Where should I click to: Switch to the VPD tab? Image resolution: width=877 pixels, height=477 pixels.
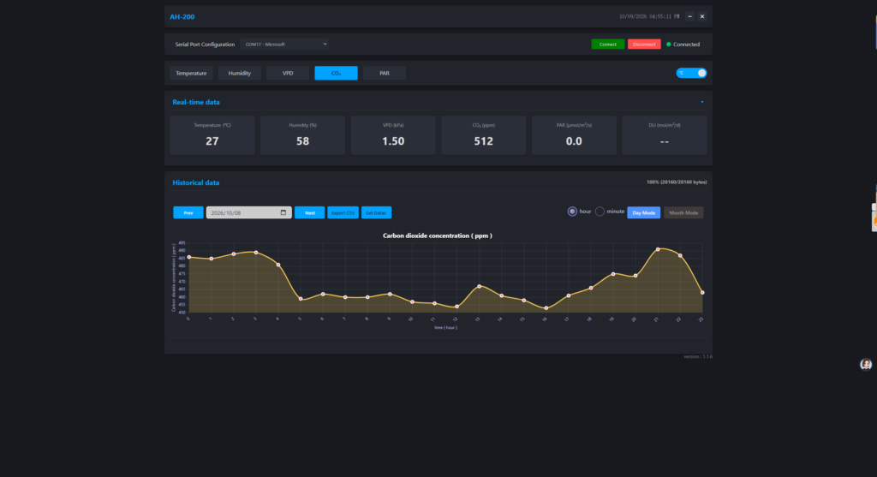pyautogui.click(x=288, y=74)
